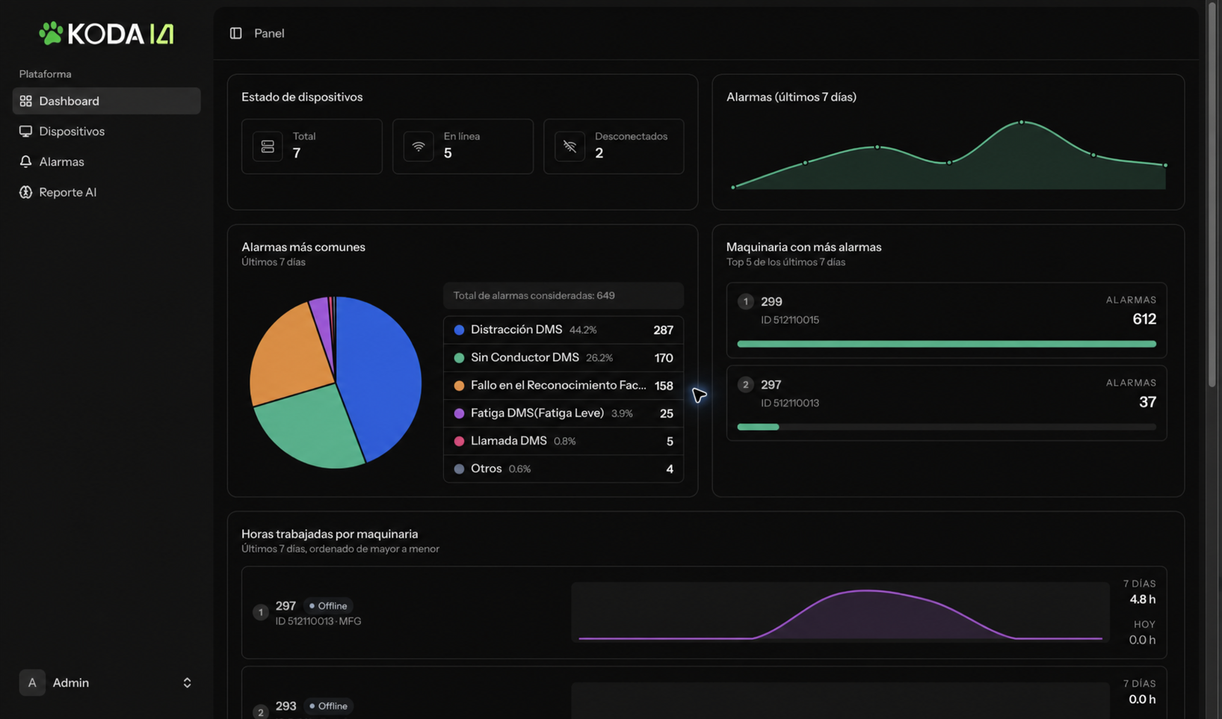The image size is (1222, 719).
Task: Click the rank 2 badge beside 293
Action: [260, 712]
